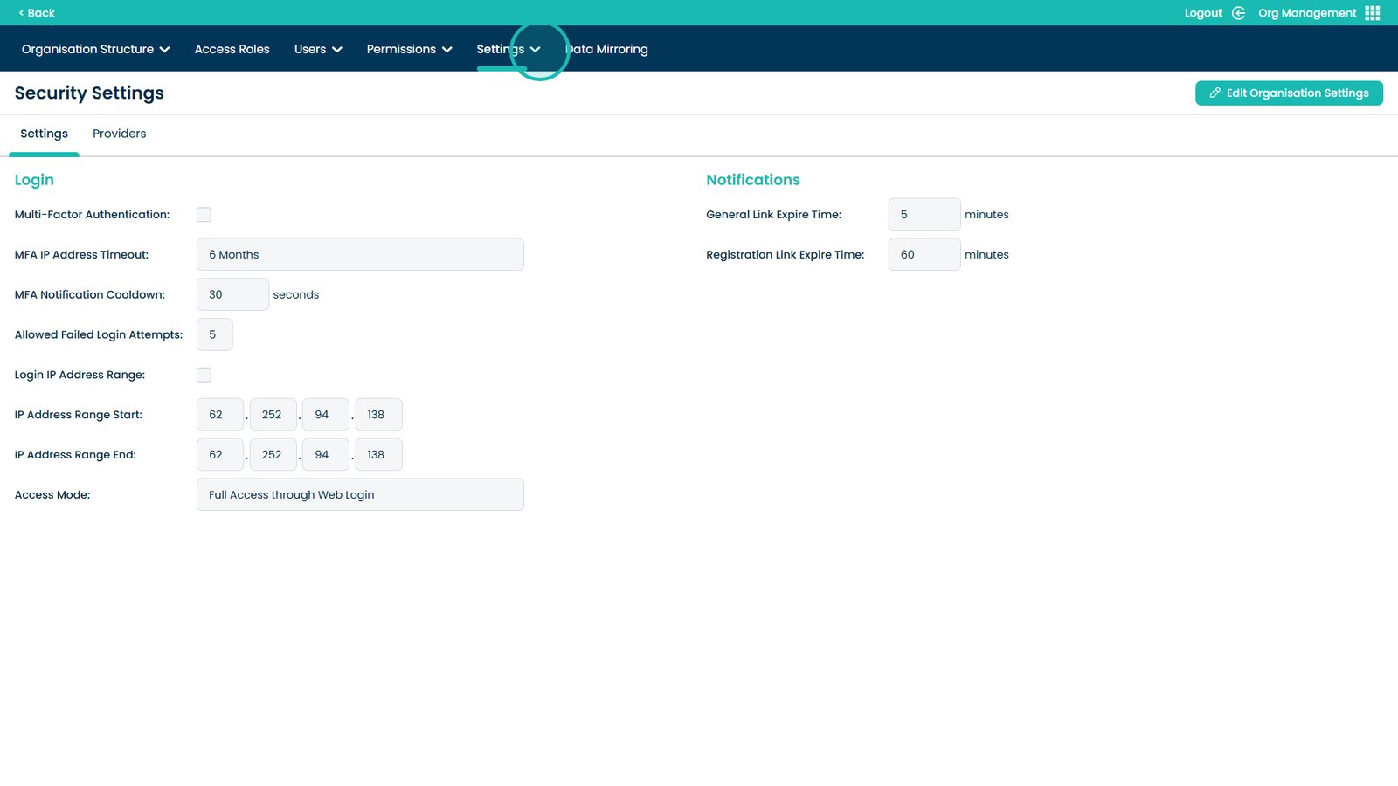This screenshot has width=1398, height=786.
Task: Click the MFA Notification Cooldown field
Action: [232, 295]
